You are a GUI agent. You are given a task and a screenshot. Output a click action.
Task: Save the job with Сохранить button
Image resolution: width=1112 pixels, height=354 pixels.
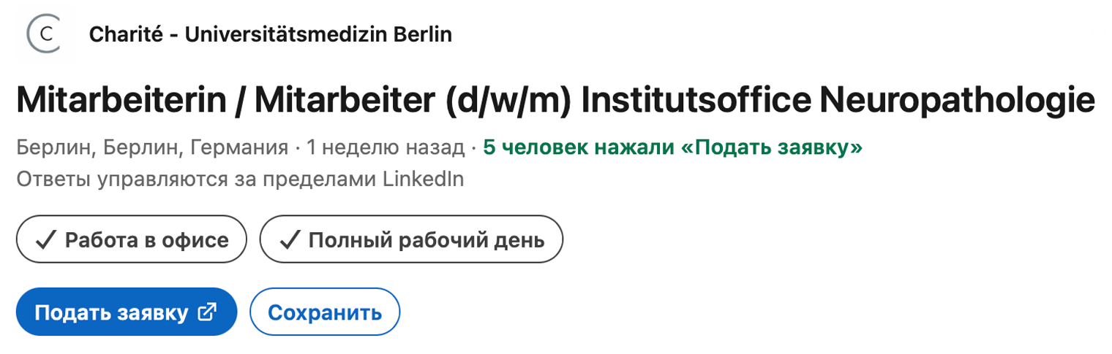click(325, 312)
